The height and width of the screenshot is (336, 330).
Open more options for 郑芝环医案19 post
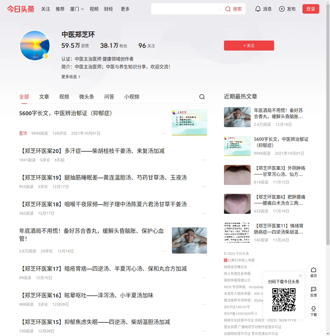tap(205, 187)
